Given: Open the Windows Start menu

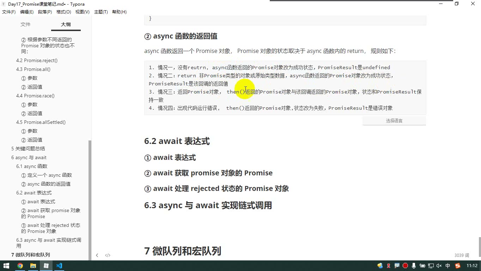Looking at the screenshot, I should (6, 266).
